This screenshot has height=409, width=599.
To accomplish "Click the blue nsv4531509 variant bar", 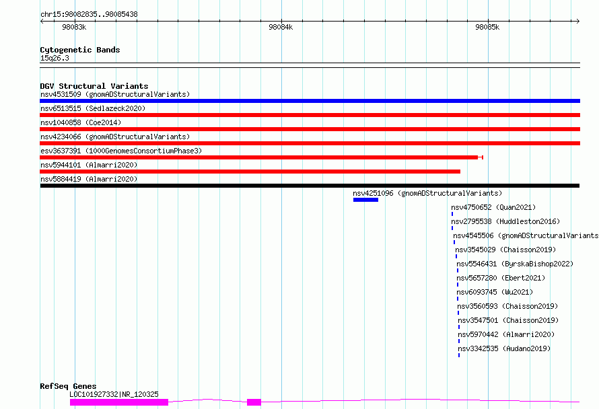I will [310, 101].
